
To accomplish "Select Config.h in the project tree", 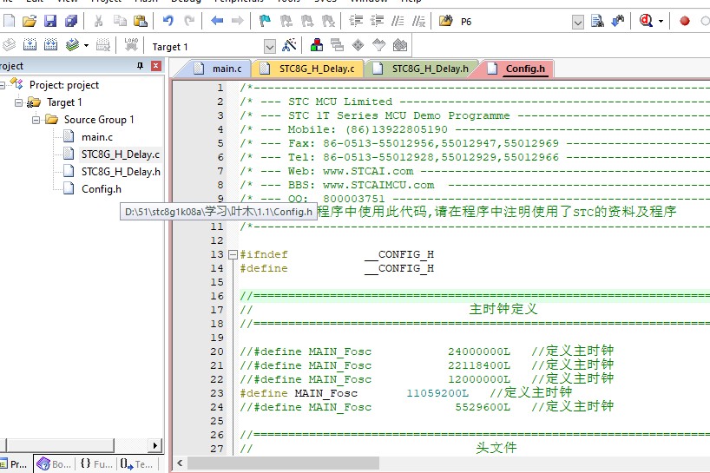I will coord(101,189).
